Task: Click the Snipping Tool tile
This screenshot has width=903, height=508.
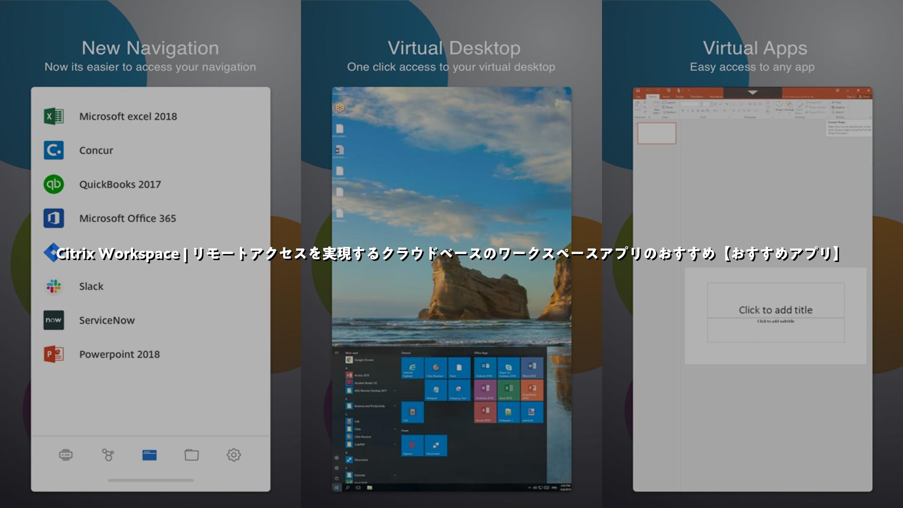Action: point(459,390)
